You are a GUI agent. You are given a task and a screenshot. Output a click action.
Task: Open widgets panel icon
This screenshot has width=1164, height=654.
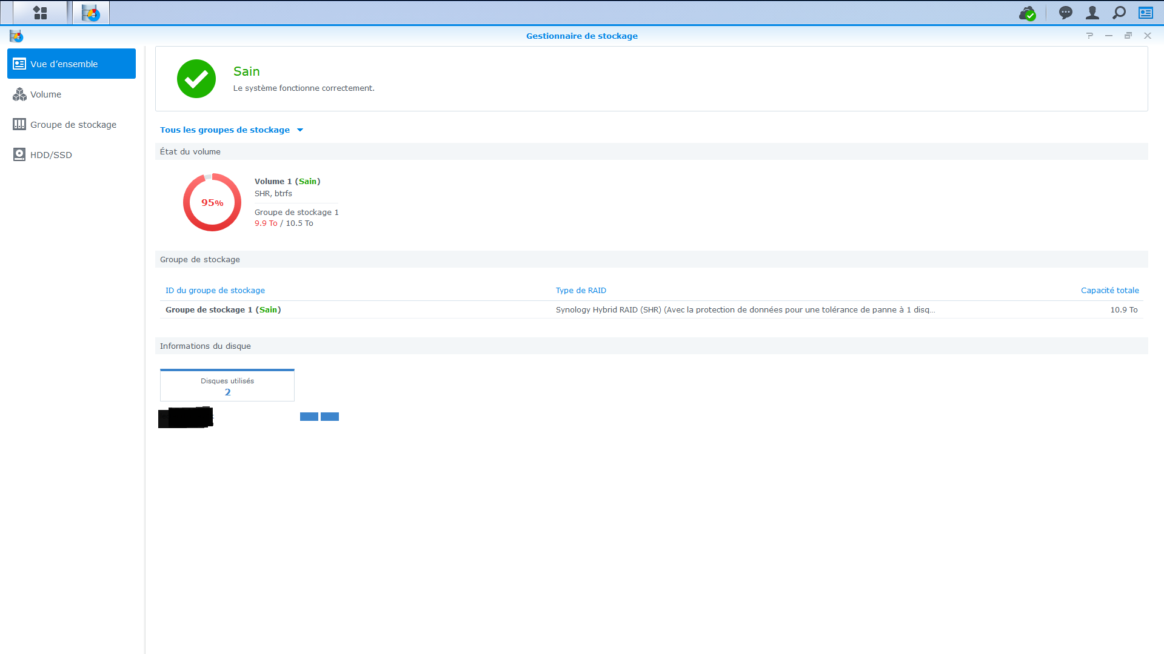tap(1145, 13)
